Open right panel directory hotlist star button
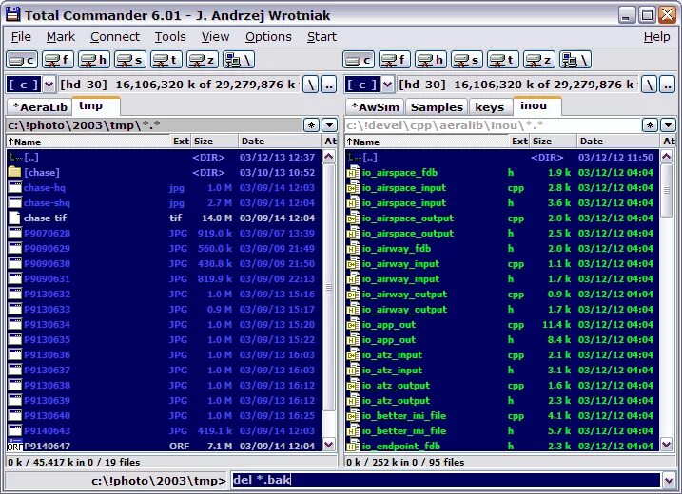The width and height of the screenshot is (682, 494). [x=650, y=125]
